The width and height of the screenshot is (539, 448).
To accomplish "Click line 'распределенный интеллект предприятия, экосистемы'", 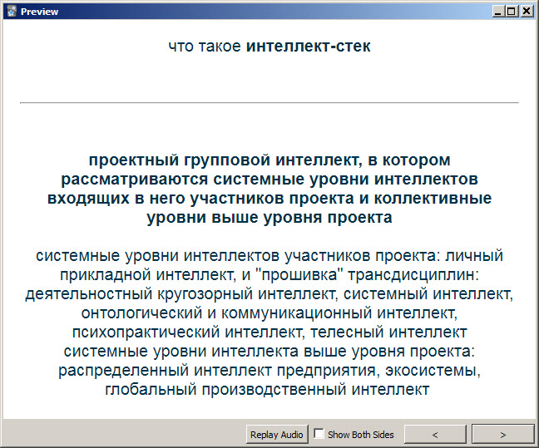I will (x=269, y=370).
